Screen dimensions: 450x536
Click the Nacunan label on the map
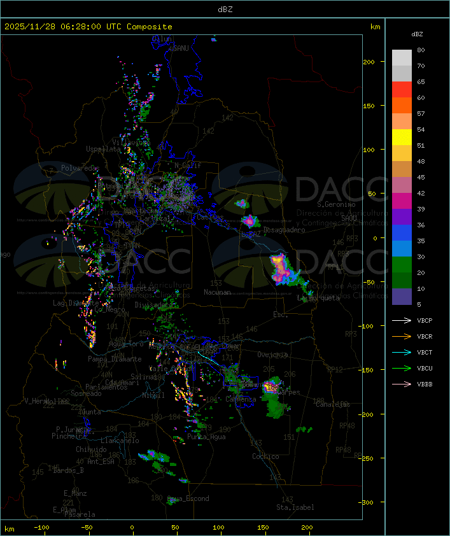pyautogui.click(x=217, y=292)
